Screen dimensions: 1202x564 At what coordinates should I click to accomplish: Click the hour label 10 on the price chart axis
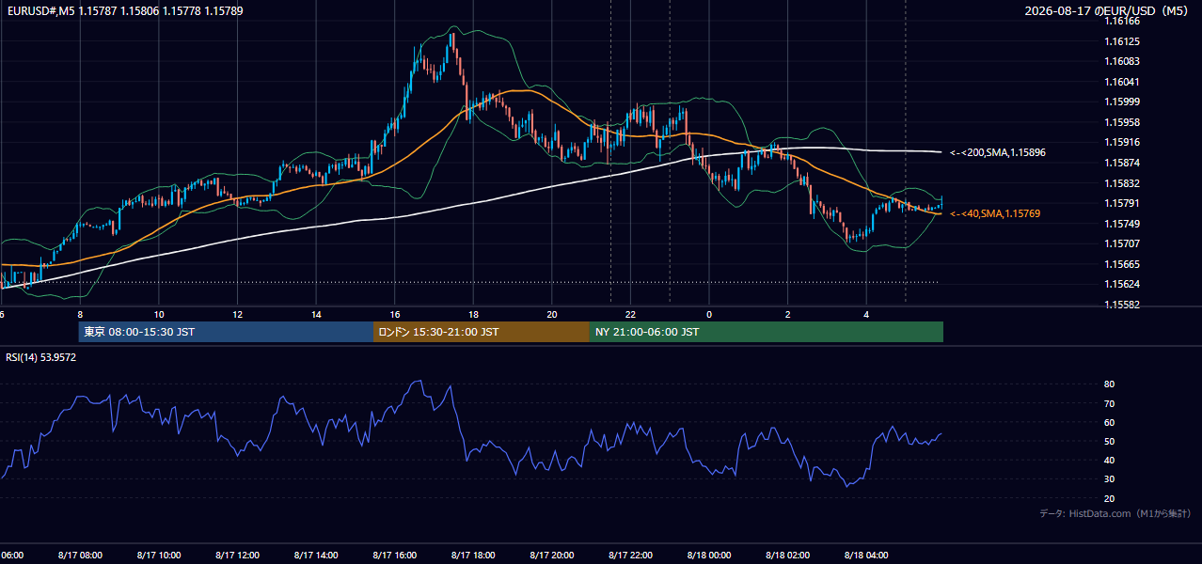pos(159,315)
